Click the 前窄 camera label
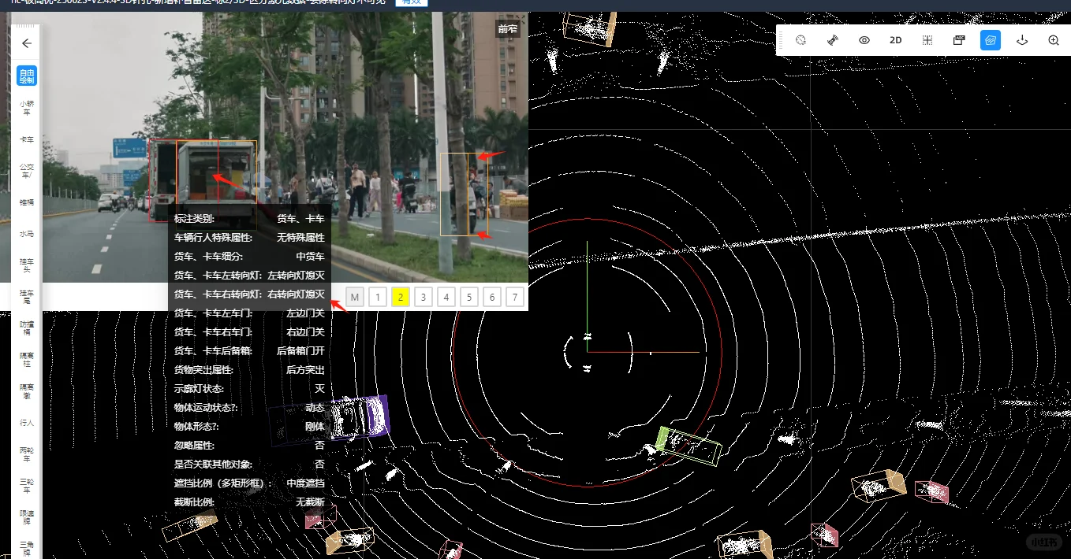Screen dimensions: 1071x559 [x=508, y=30]
